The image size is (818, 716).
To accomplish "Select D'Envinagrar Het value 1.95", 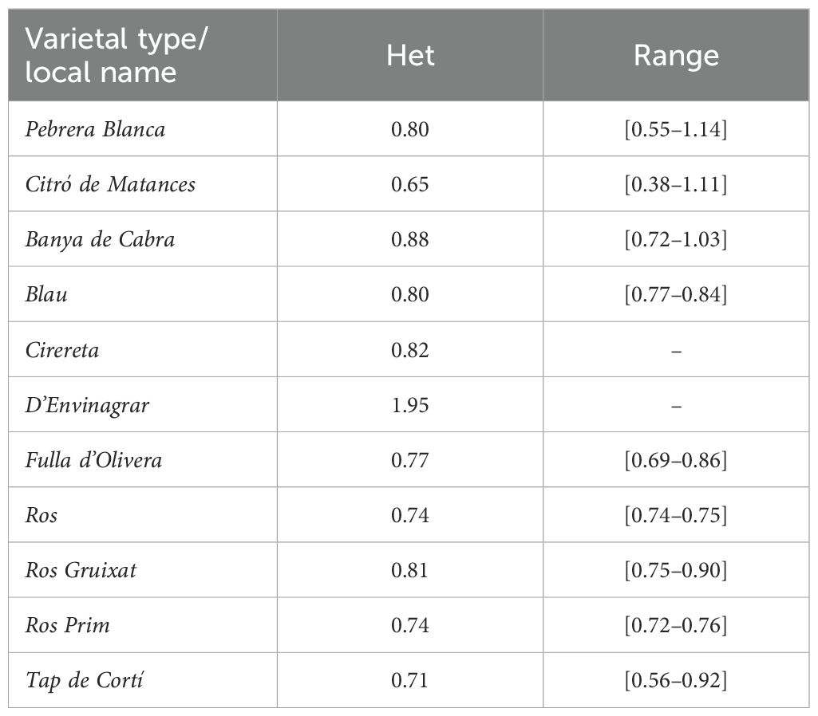I will [x=410, y=405].
